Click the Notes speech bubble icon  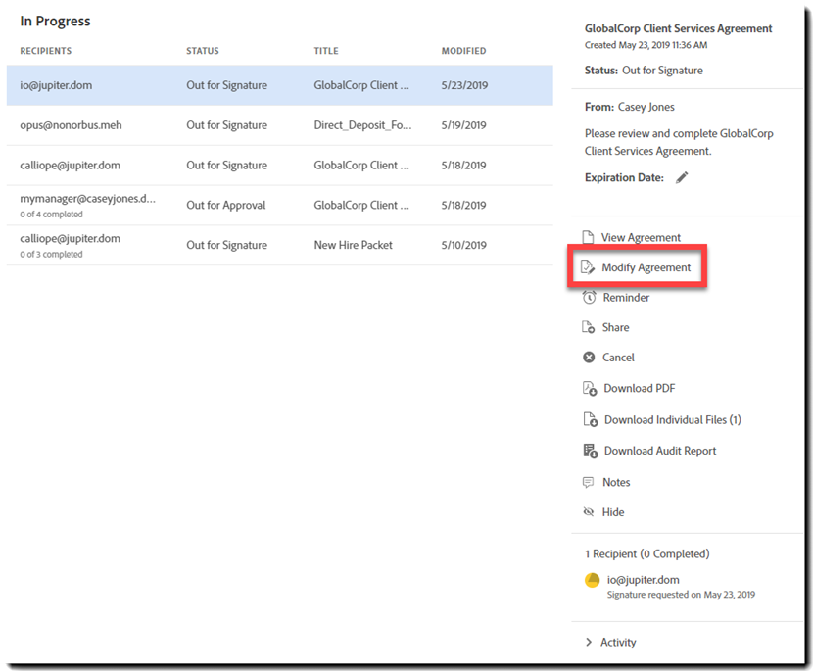point(589,482)
